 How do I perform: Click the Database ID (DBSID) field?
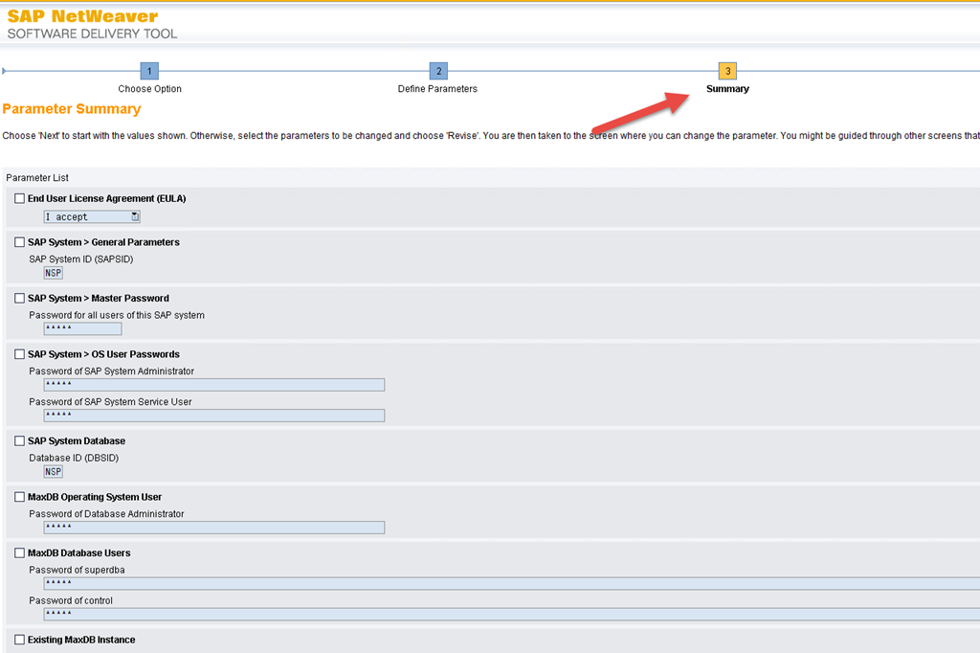(x=54, y=472)
